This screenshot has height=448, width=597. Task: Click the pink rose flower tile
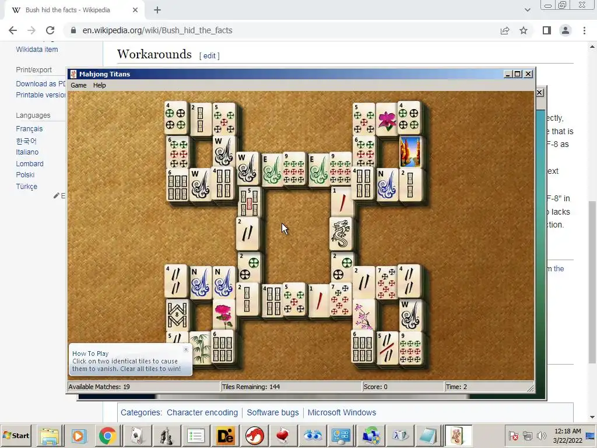[223, 314]
